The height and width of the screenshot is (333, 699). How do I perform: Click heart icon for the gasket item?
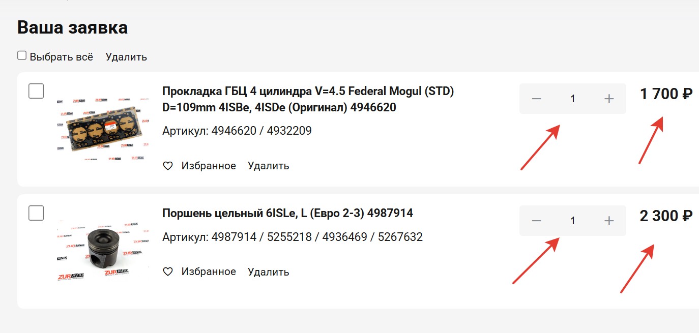[x=168, y=166]
